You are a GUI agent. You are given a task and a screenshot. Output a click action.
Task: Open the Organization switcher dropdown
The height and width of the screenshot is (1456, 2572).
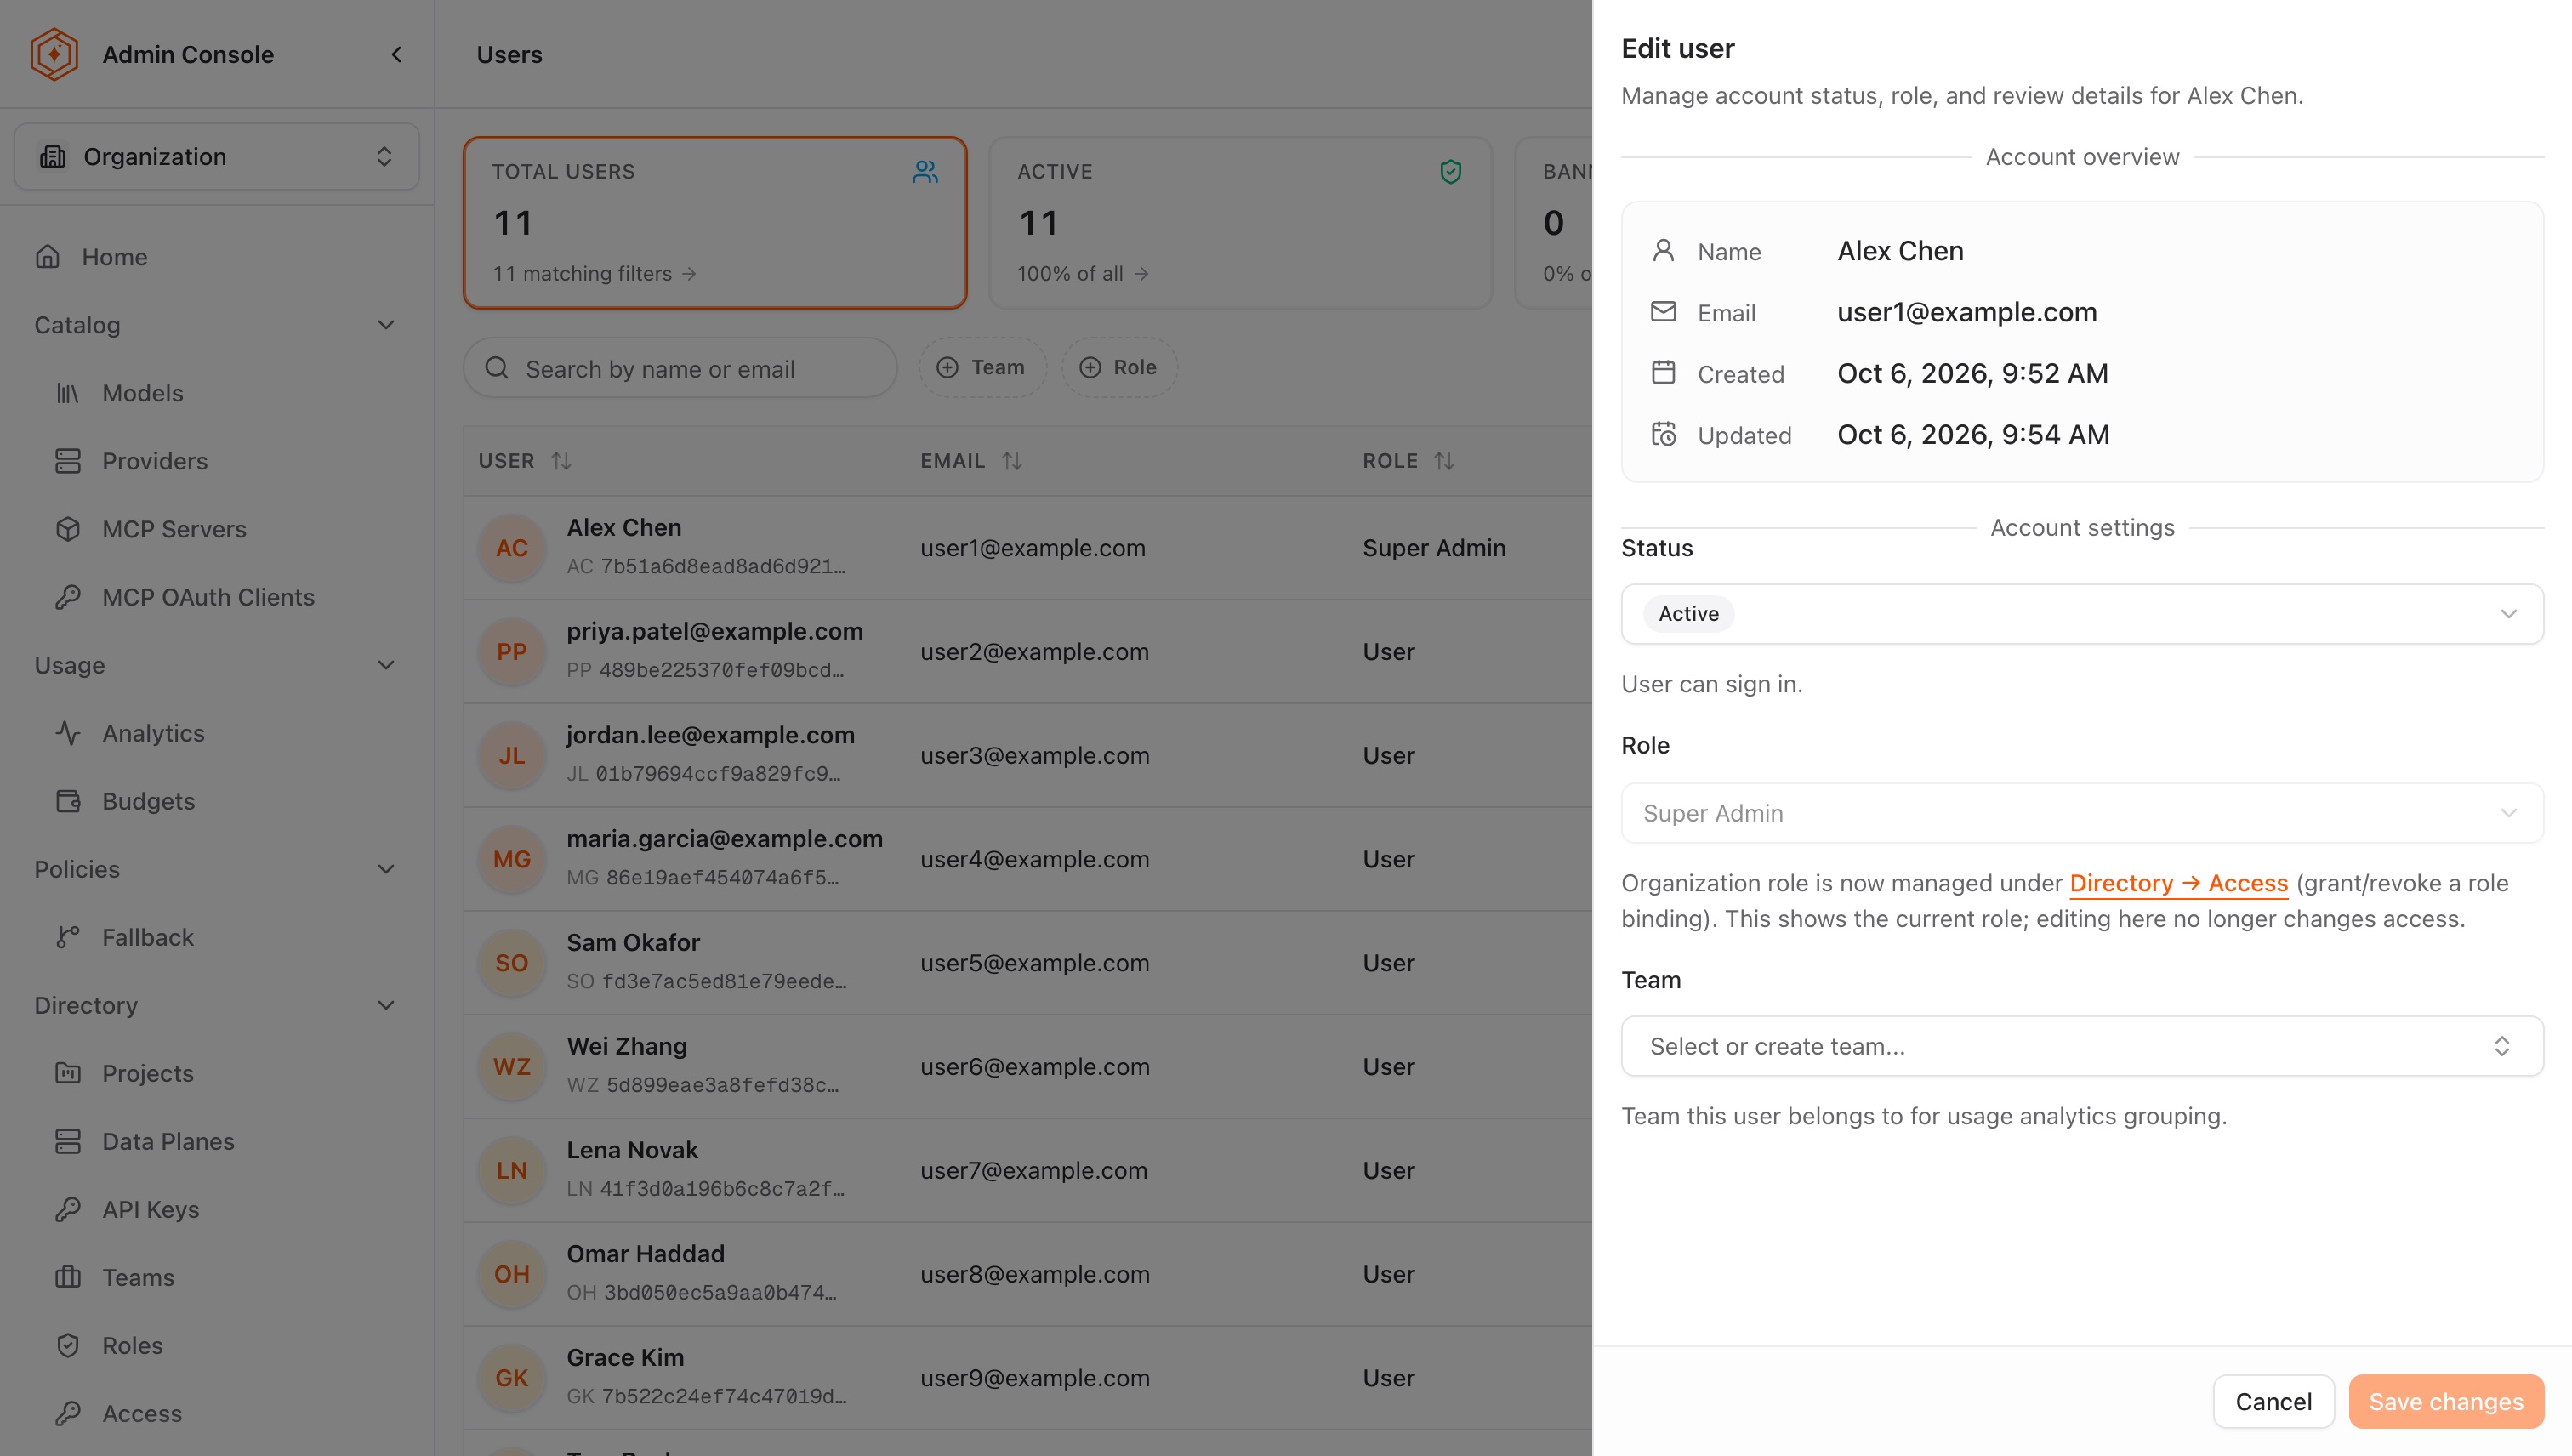[x=216, y=157]
